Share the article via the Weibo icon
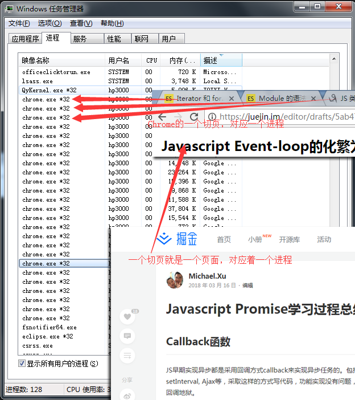The image size is (355, 400). pos(127,395)
